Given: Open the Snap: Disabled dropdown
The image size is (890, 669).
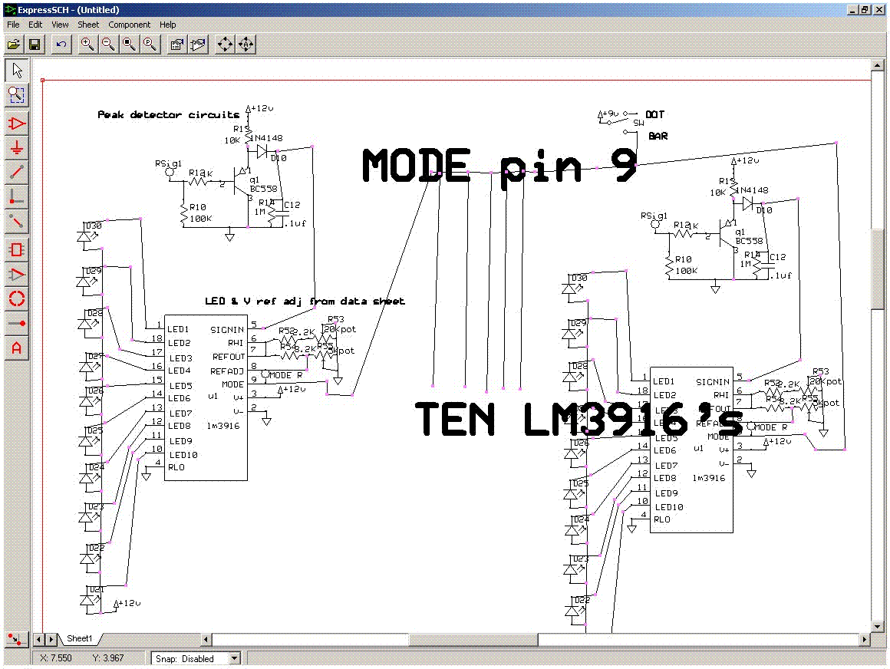Looking at the screenshot, I should 235,658.
